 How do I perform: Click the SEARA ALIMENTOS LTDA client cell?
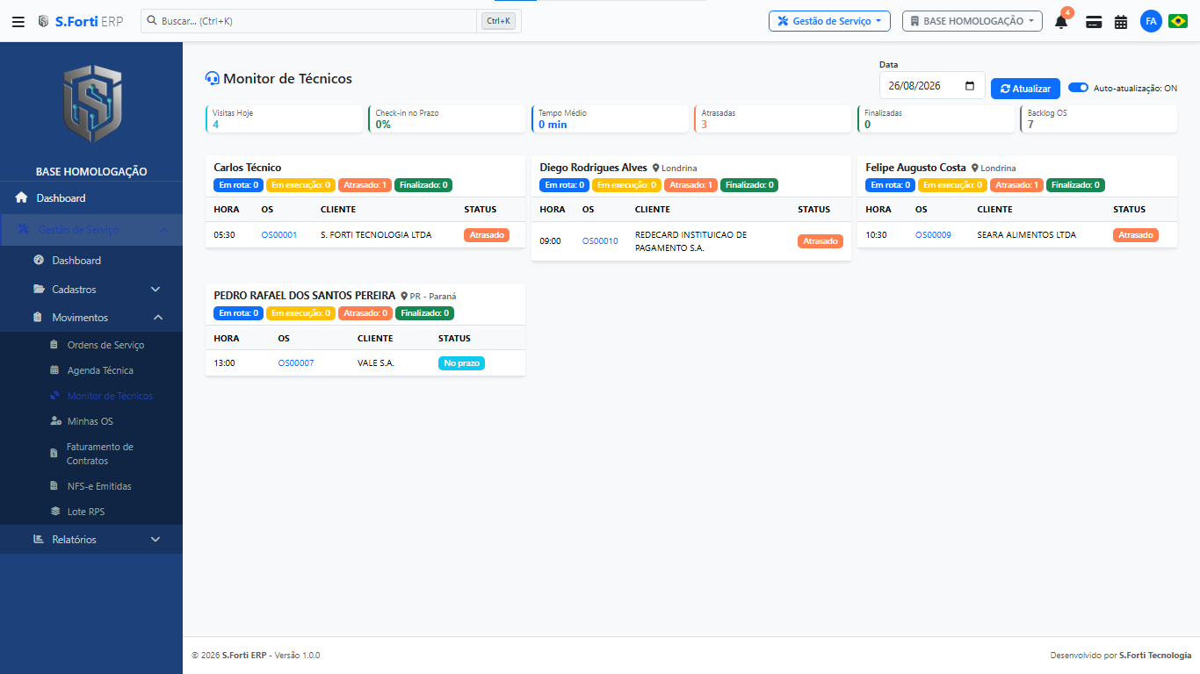1026,235
